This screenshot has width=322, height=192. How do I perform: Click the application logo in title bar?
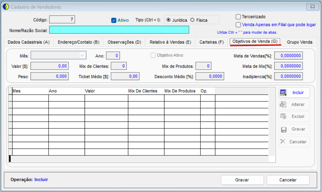click(6, 7)
